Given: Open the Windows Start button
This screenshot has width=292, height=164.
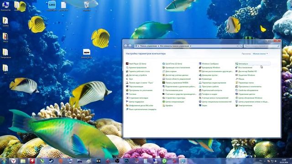Looking at the screenshot, I should [x=4, y=161].
